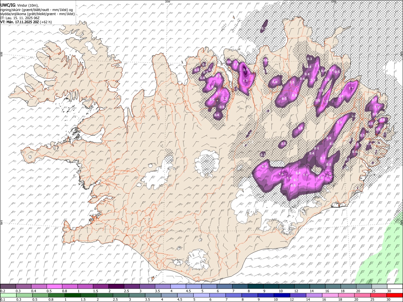Click the upper legend swatch starting at 20

coord(364,287)
